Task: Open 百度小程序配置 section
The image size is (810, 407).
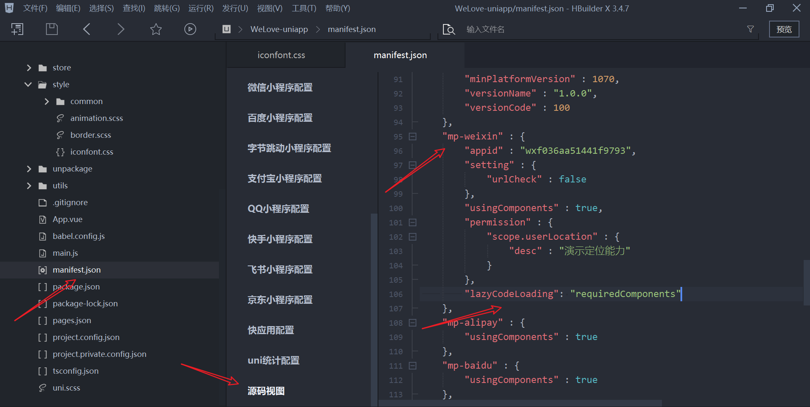Action: click(x=280, y=118)
